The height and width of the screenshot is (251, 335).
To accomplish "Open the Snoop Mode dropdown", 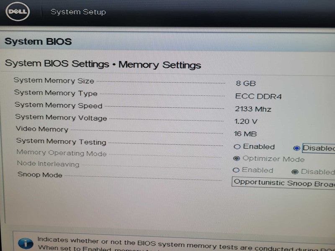I will 283,183.
